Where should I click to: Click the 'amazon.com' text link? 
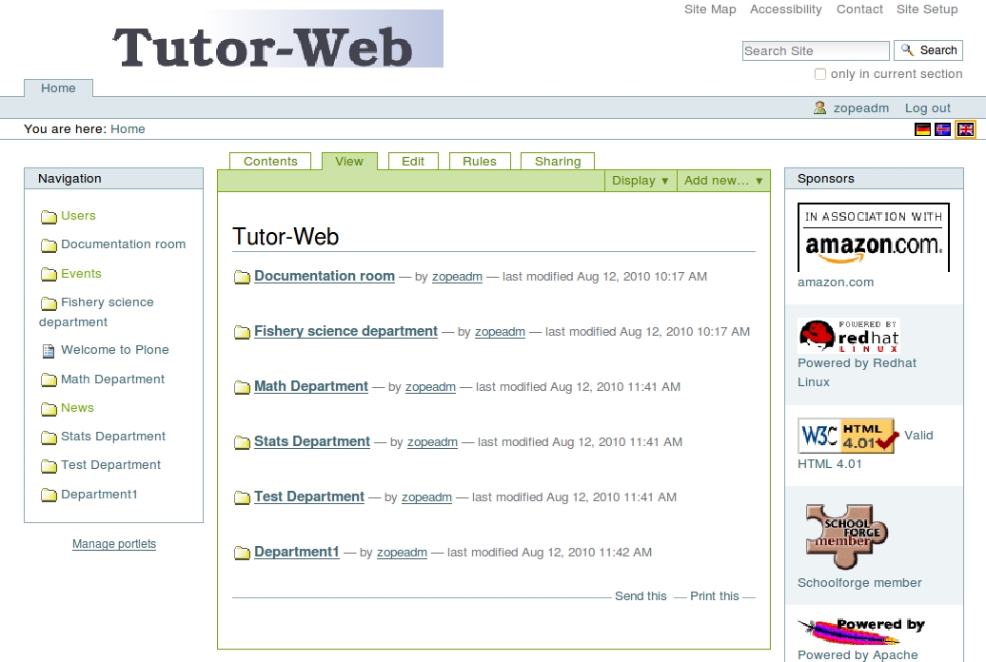(836, 282)
